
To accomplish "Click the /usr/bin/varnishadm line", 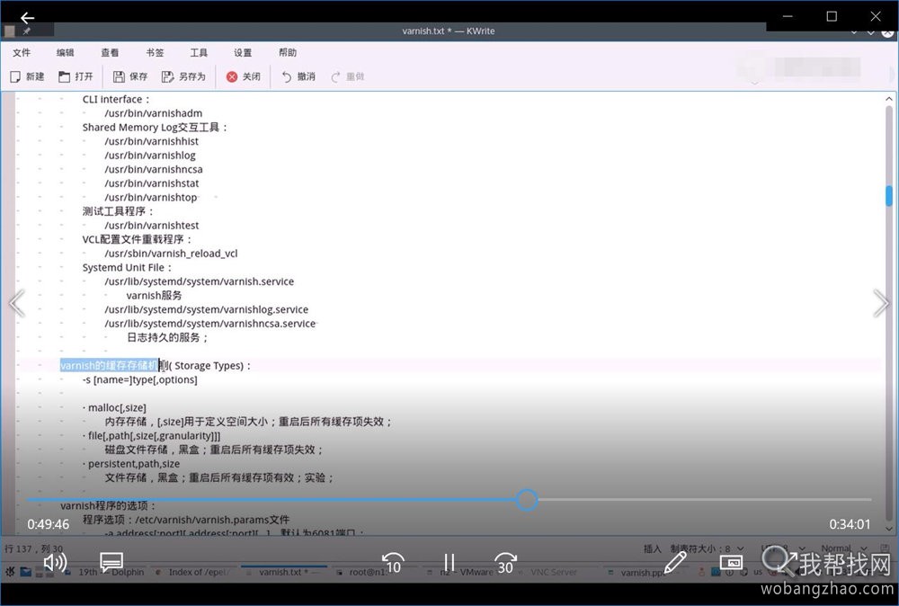I will point(153,113).
